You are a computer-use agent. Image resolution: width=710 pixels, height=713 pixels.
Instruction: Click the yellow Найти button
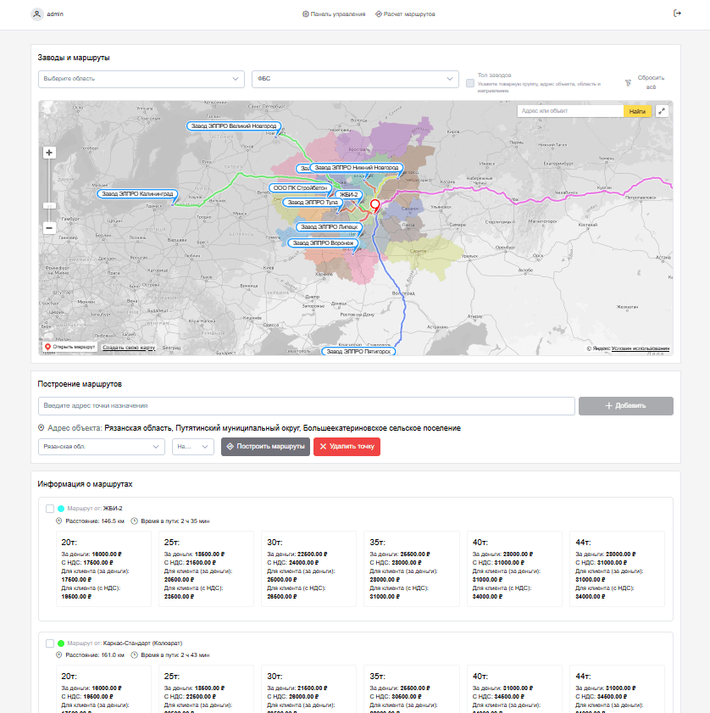pyautogui.click(x=637, y=111)
